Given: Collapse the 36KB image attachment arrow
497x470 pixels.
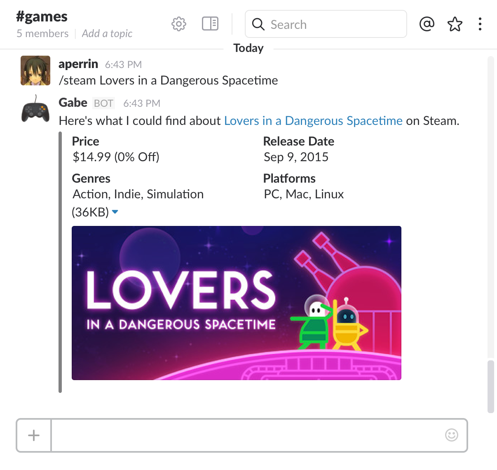Looking at the screenshot, I should click(x=115, y=212).
